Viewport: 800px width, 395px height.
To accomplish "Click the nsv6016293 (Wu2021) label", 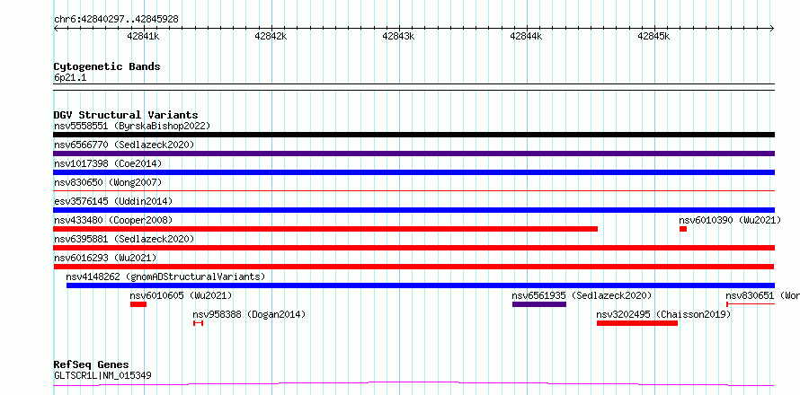I will [x=105, y=258].
